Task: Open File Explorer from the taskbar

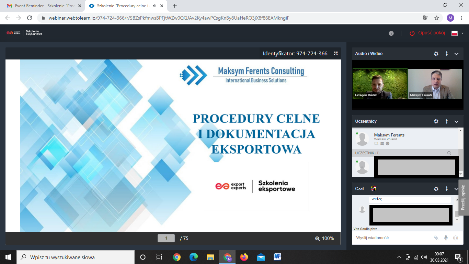Action: (x=210, y=257)
